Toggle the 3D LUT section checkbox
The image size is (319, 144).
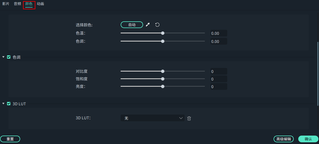coord(9,104)
